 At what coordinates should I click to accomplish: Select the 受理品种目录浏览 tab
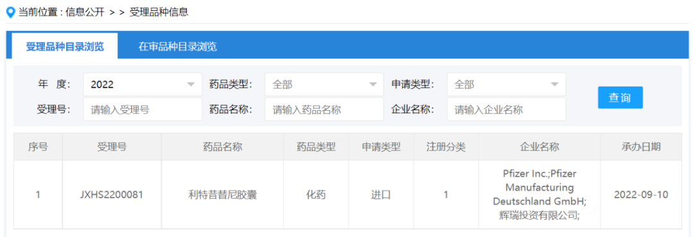[x=65, y=46]
